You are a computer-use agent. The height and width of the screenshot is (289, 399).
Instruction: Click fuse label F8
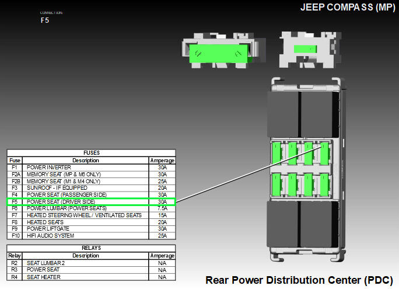pyautogui.click(x=15, y=222)
